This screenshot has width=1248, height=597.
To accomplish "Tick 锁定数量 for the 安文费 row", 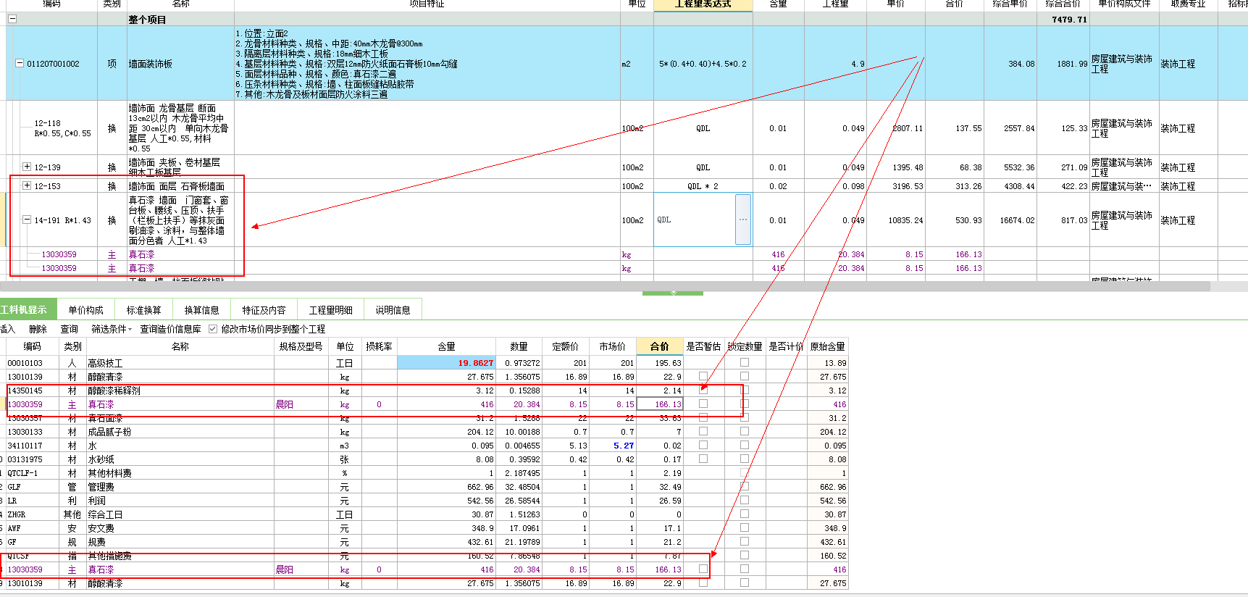I will point(745,527).
